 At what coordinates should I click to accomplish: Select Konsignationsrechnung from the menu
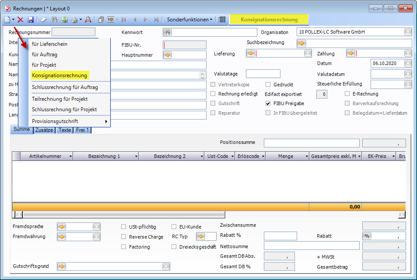pyautogui.click(x=60, y=75)
